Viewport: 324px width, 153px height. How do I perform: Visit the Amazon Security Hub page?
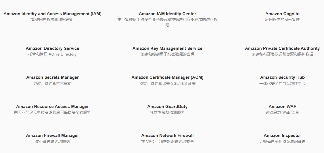[x=282, y=77]
